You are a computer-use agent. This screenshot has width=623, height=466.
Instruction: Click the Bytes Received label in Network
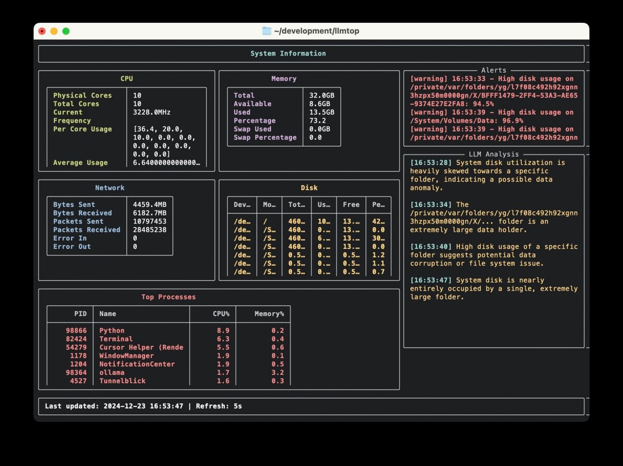pyautogui.click(x=82, y=213)
